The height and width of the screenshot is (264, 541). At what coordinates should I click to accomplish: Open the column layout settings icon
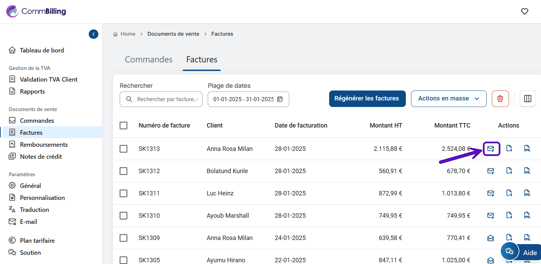(x=528, y=99)
